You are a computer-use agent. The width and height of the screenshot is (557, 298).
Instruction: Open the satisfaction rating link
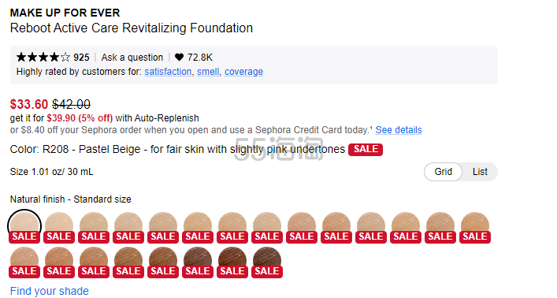(168, 72)
